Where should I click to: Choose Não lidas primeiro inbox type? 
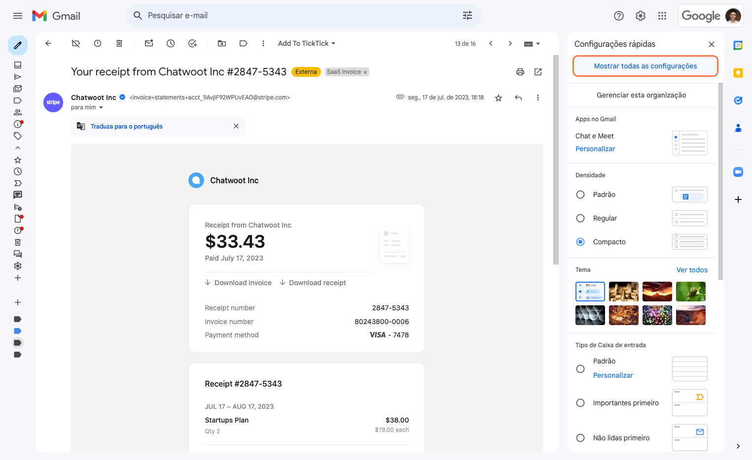click(x=580, y=438)
